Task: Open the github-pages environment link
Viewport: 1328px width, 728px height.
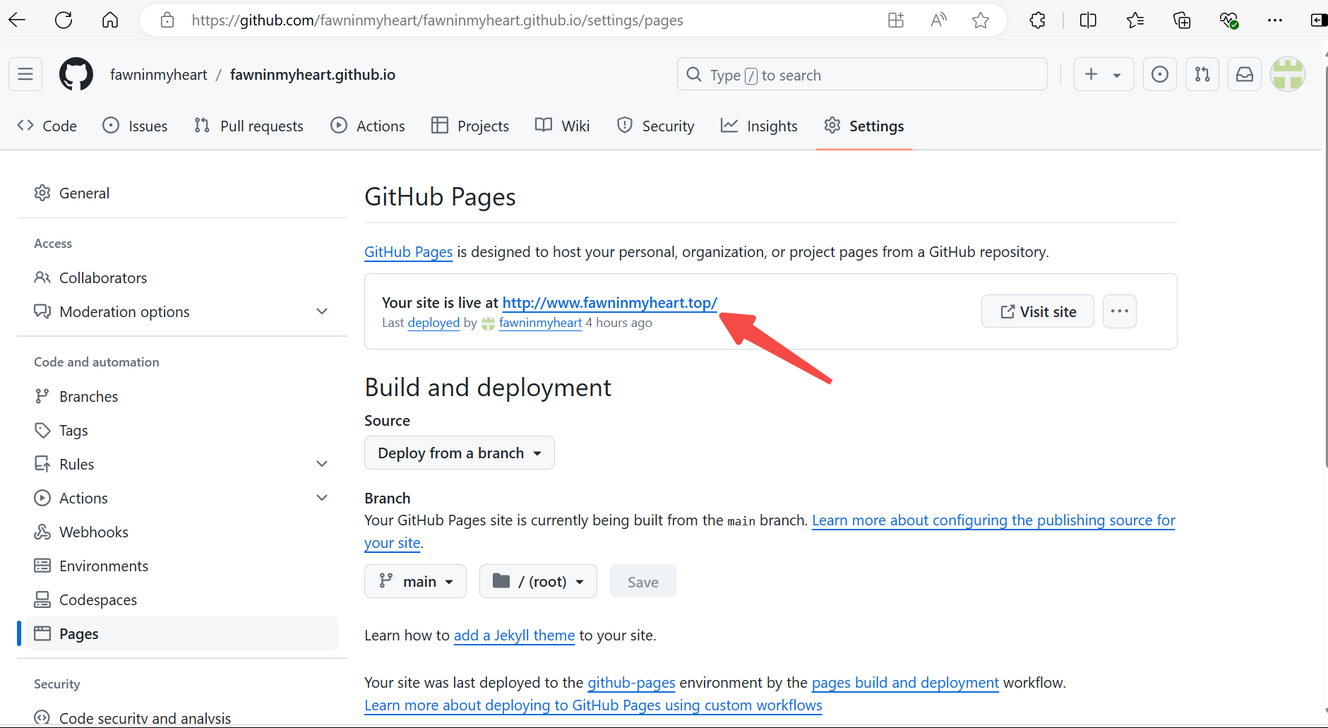Action: 631,683
